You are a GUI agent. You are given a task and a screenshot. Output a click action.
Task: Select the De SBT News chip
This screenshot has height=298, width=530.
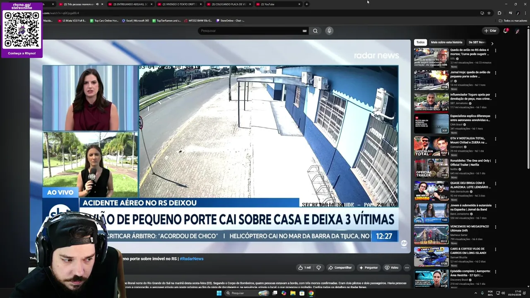coord(477,42)
